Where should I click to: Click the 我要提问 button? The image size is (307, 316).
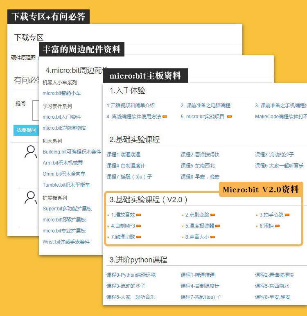point(26,130)
